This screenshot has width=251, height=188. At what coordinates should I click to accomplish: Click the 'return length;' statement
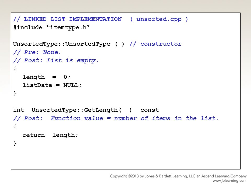50,135
